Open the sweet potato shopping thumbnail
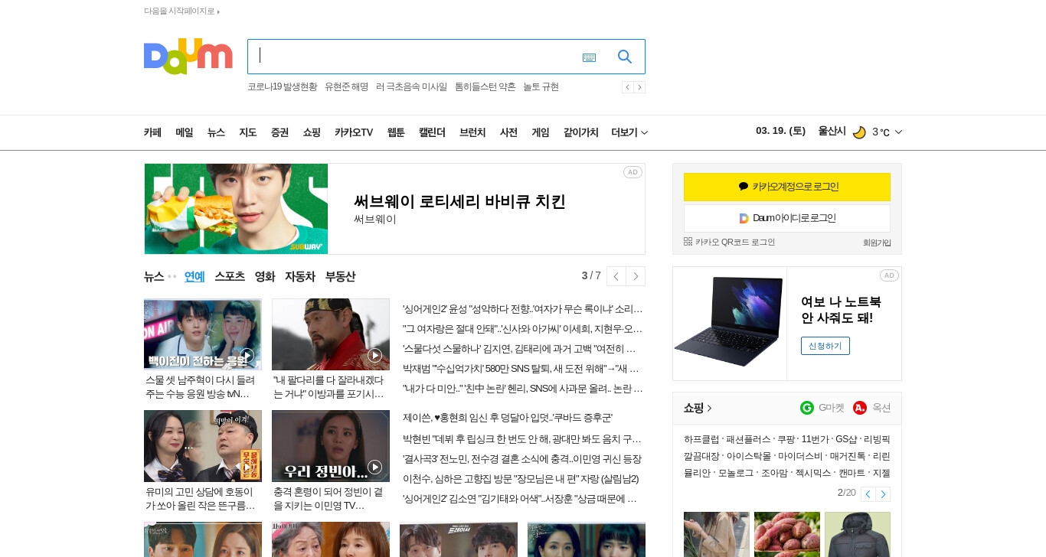Screen dimensions: 1046x557 (x=787, y=534)
